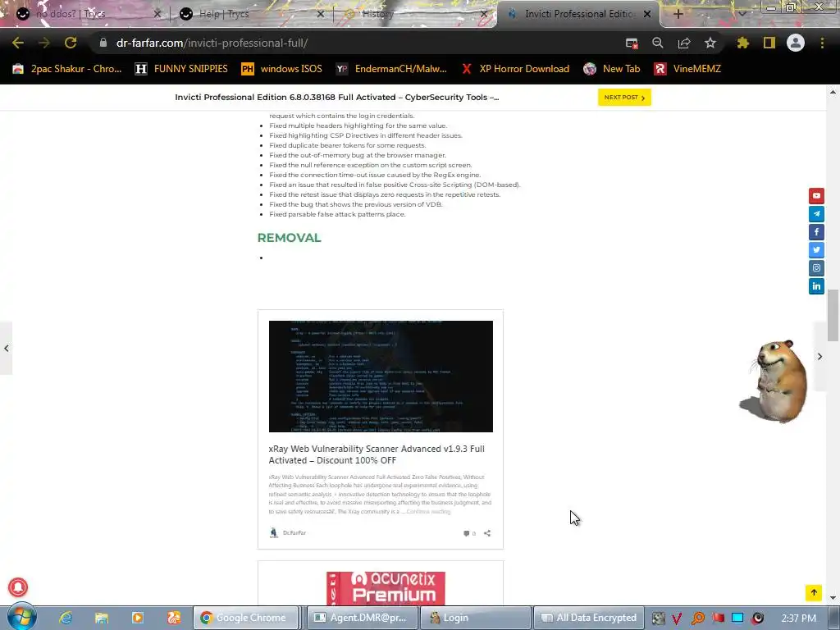This screenshot has height=630, width=840.
Task: Open the YouTube social icon
Action: (x=816, y=195)
